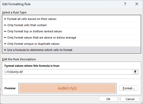
Task: Click the 'Select a Rule Type' label
Action: tap(14, 12)
